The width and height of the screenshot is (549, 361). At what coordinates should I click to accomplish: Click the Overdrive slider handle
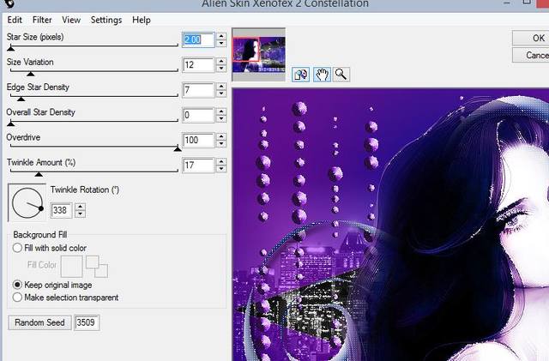click(178, 149)
